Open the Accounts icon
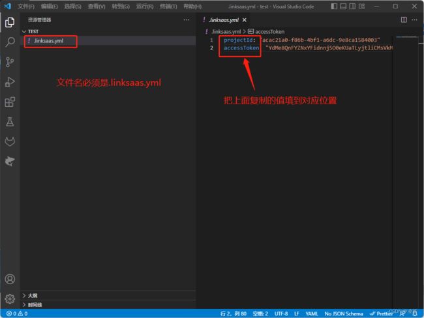Viewport: 424px width, 318px height. pyautogui.click(x=10, y=279)
